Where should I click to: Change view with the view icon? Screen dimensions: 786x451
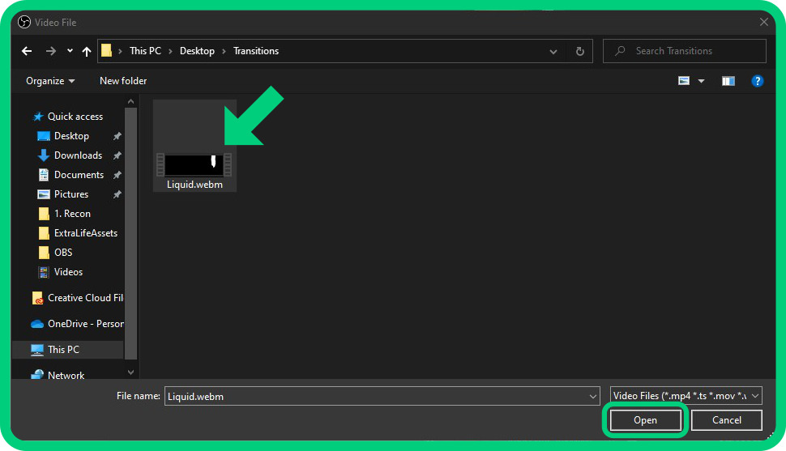(x=684, y=81)
